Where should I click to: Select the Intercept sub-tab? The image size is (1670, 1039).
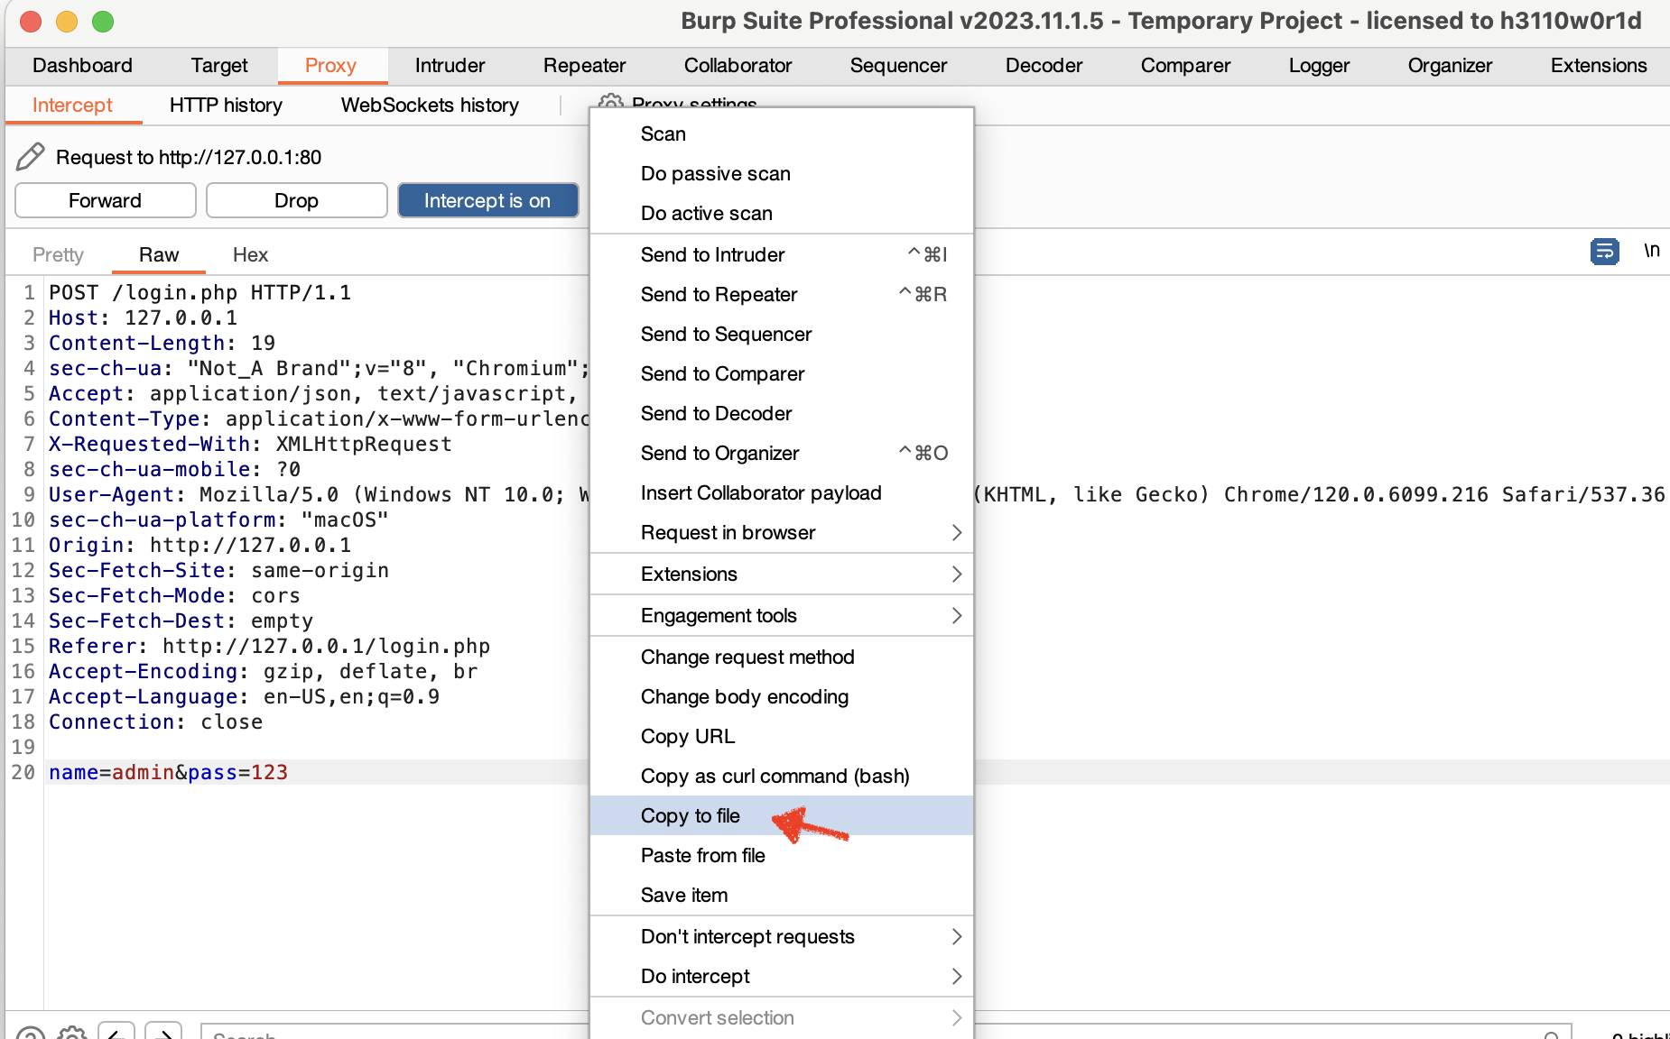[x=72, y=105]
